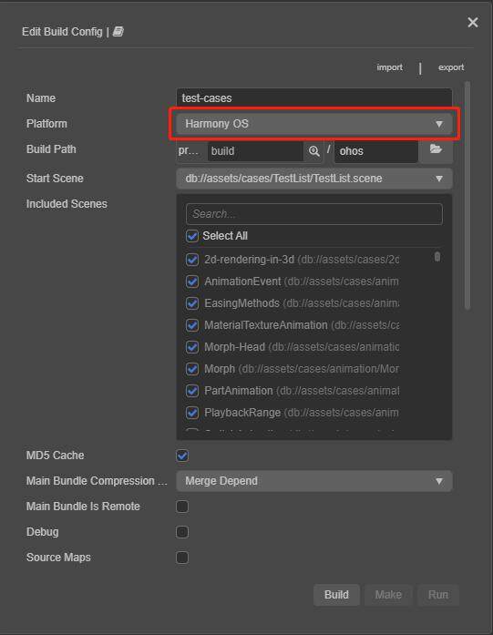Viewport: 493px width, 635px height.
Task: Click the ohos output folder field
Action: (376, 151)
